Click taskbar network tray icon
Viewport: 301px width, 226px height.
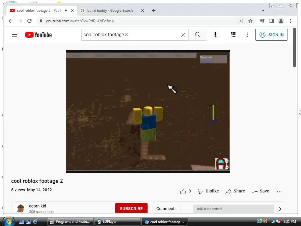[x=273, y=221]
